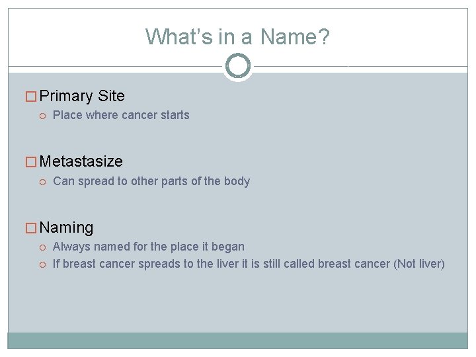Click round bullet before 'Can spread to other parts'
The image size is (476, 357).
[x=43, y=182]
